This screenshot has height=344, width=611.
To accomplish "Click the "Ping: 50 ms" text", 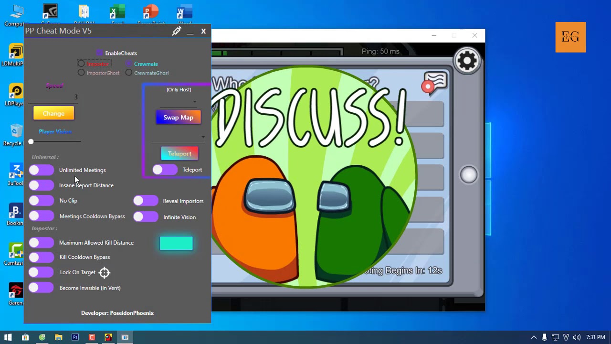I will [x=380, y=51].
